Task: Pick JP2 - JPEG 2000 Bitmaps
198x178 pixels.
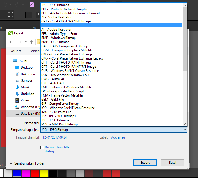Action: [112, 116]
